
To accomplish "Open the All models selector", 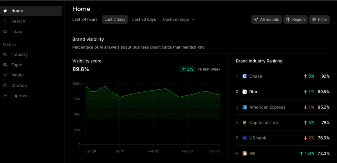I will (x=266, y=20).
